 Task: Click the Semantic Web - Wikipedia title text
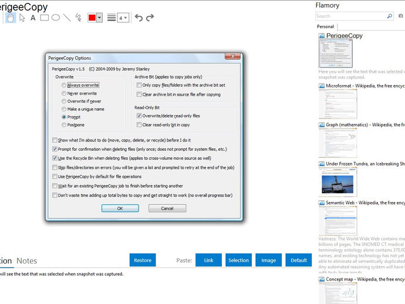click(365, 202)
